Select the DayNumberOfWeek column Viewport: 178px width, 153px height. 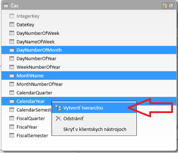coord(89,33)
